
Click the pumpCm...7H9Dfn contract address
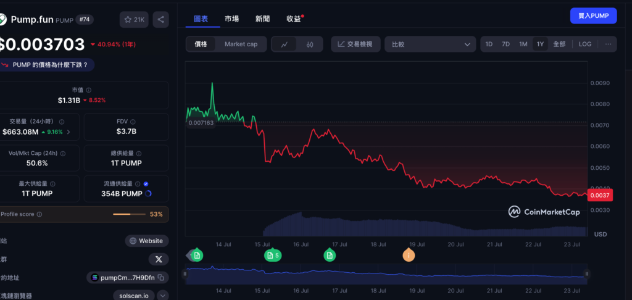click(x=127, y=277)
